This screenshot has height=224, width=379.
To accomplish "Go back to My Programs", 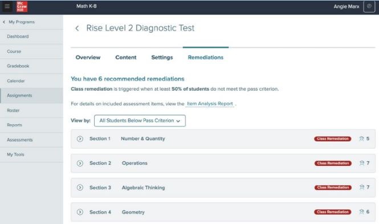I will [x=22, y=22].
